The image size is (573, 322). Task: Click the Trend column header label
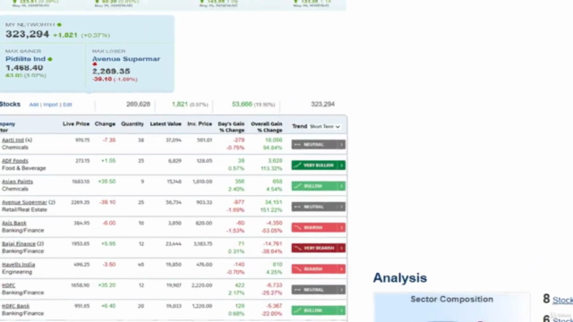pyautogui.click(x=299, y=126)
